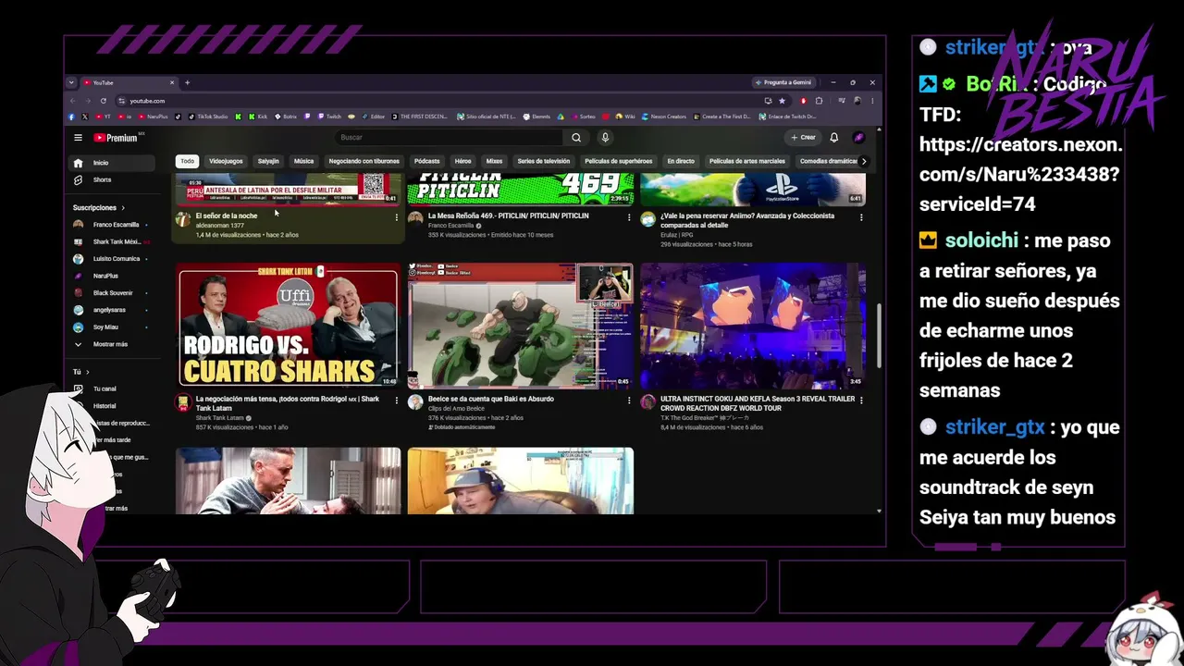The height and width of the screenshot is (666, 1184).
Task: Open options for El señor de la noche
Action: [397, 217]
